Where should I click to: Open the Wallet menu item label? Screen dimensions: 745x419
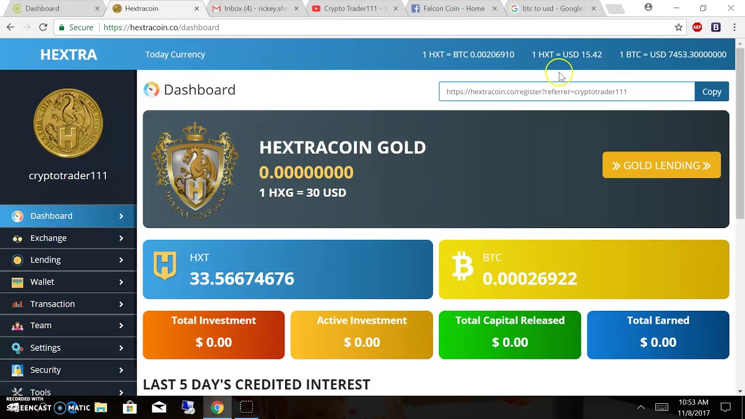42,282
